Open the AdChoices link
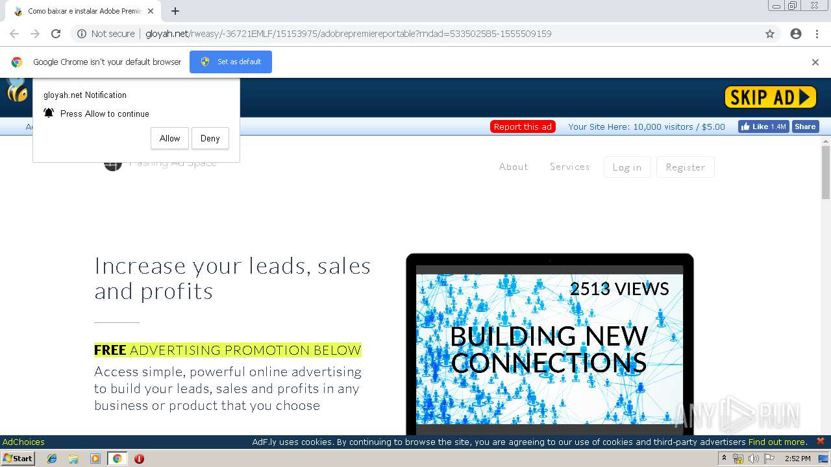The image size is (831, 467). 23,442
